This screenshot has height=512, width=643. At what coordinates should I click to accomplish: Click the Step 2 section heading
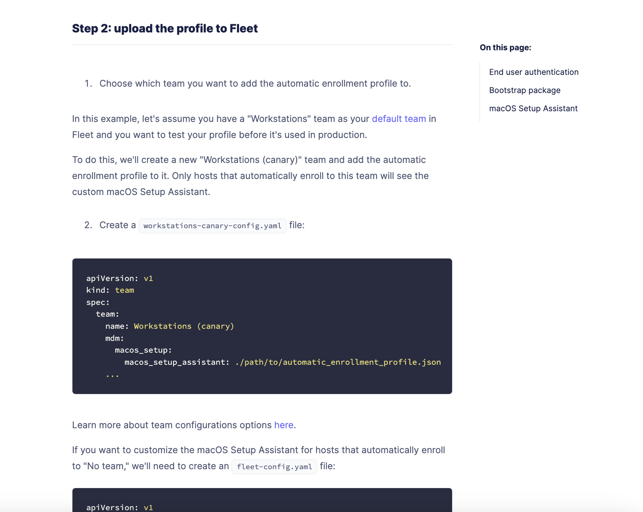click(165, 28)
